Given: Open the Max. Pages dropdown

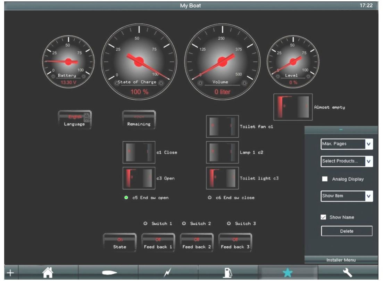Looking at the screenshot, I should click(347, 144).
